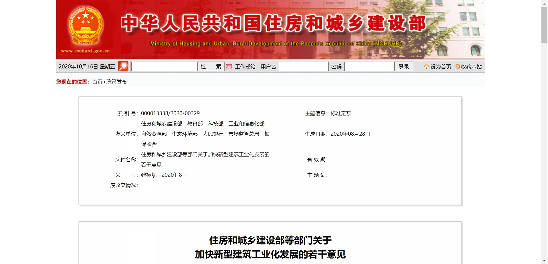Click 工业和信息化部 in issuing units
The height and width of the screenshot is (264, 548).
[x=246, y=124]
